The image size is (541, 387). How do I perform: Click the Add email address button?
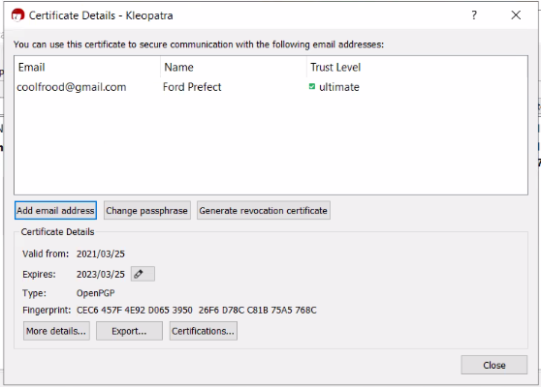55,210
